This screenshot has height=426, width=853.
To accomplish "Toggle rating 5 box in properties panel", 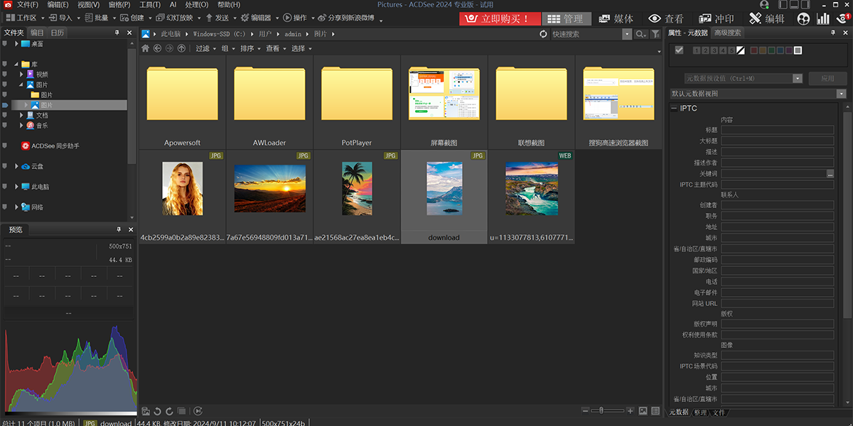I will [x=731, y=50].
